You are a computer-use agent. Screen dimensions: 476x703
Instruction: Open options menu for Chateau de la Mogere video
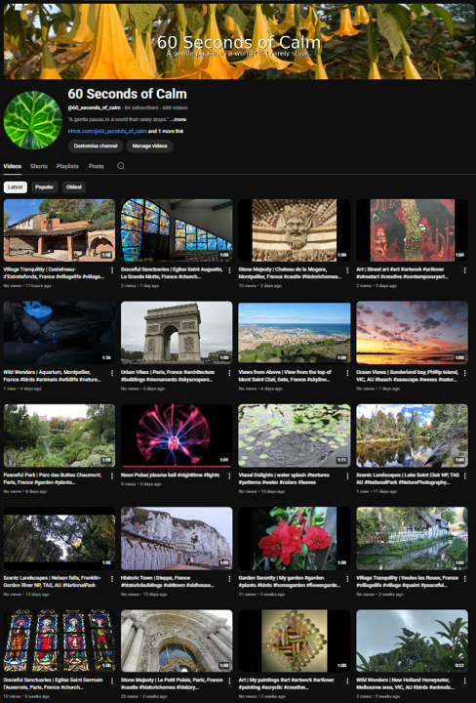pyautogui.click(x=347, y=270)
